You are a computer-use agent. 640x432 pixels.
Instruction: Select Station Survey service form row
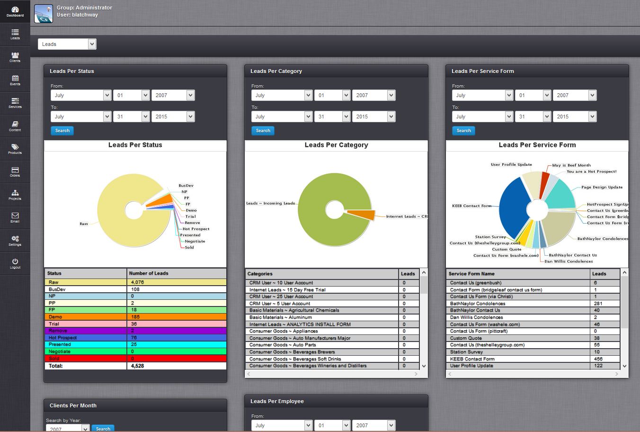[533, 352]
